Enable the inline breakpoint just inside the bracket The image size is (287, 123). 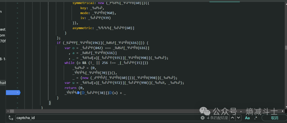(83, 93)
